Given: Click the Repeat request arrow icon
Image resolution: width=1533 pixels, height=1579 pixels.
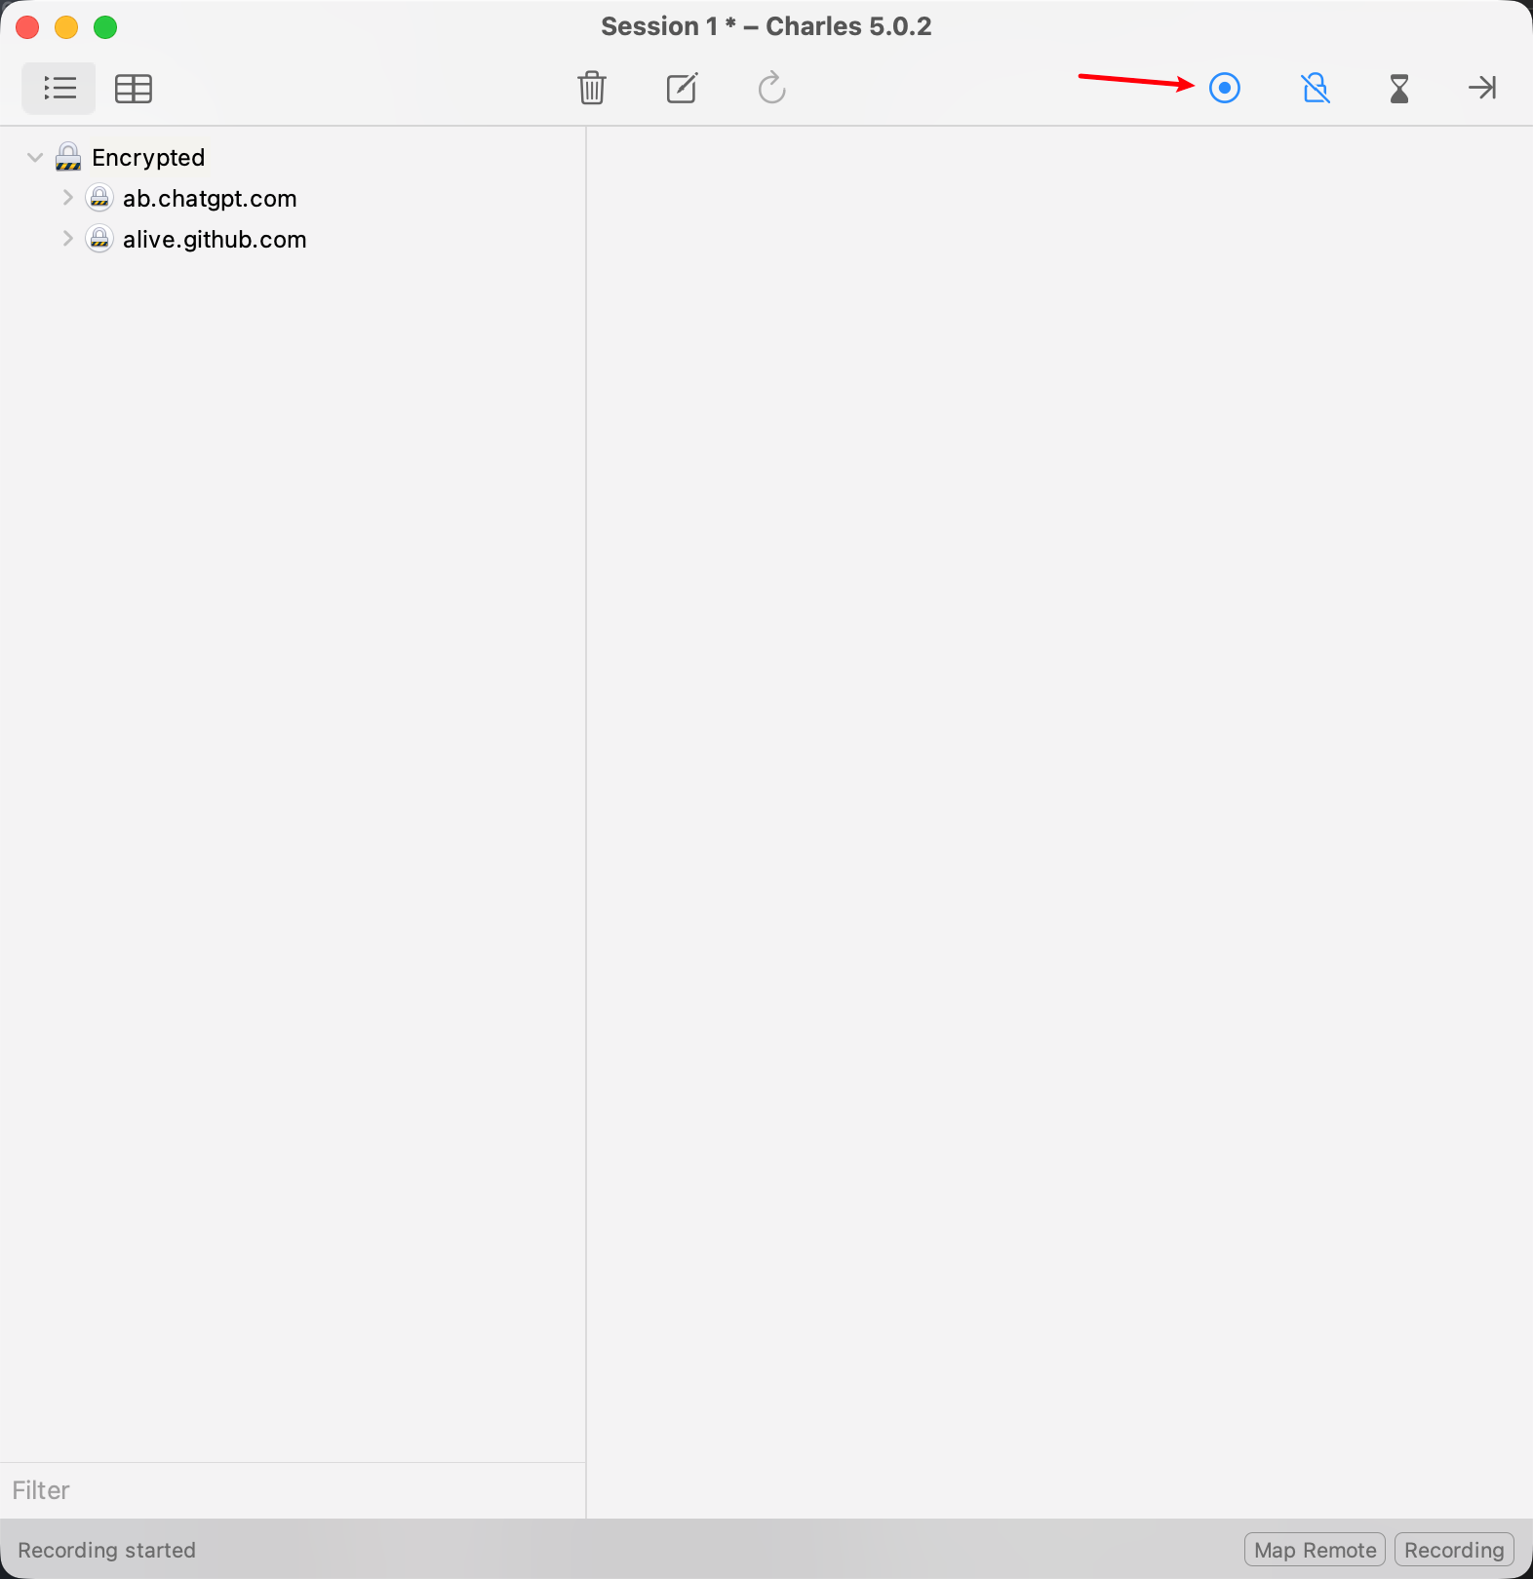Looking at the screenshot, I should pyautogui.click(x=771, y=88).
